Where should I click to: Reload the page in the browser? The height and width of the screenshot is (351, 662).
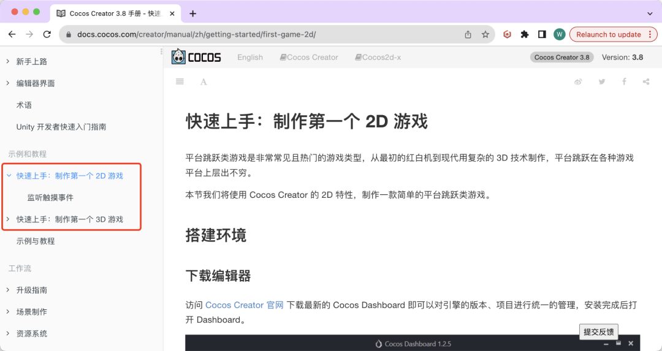(x=47, y=34)
